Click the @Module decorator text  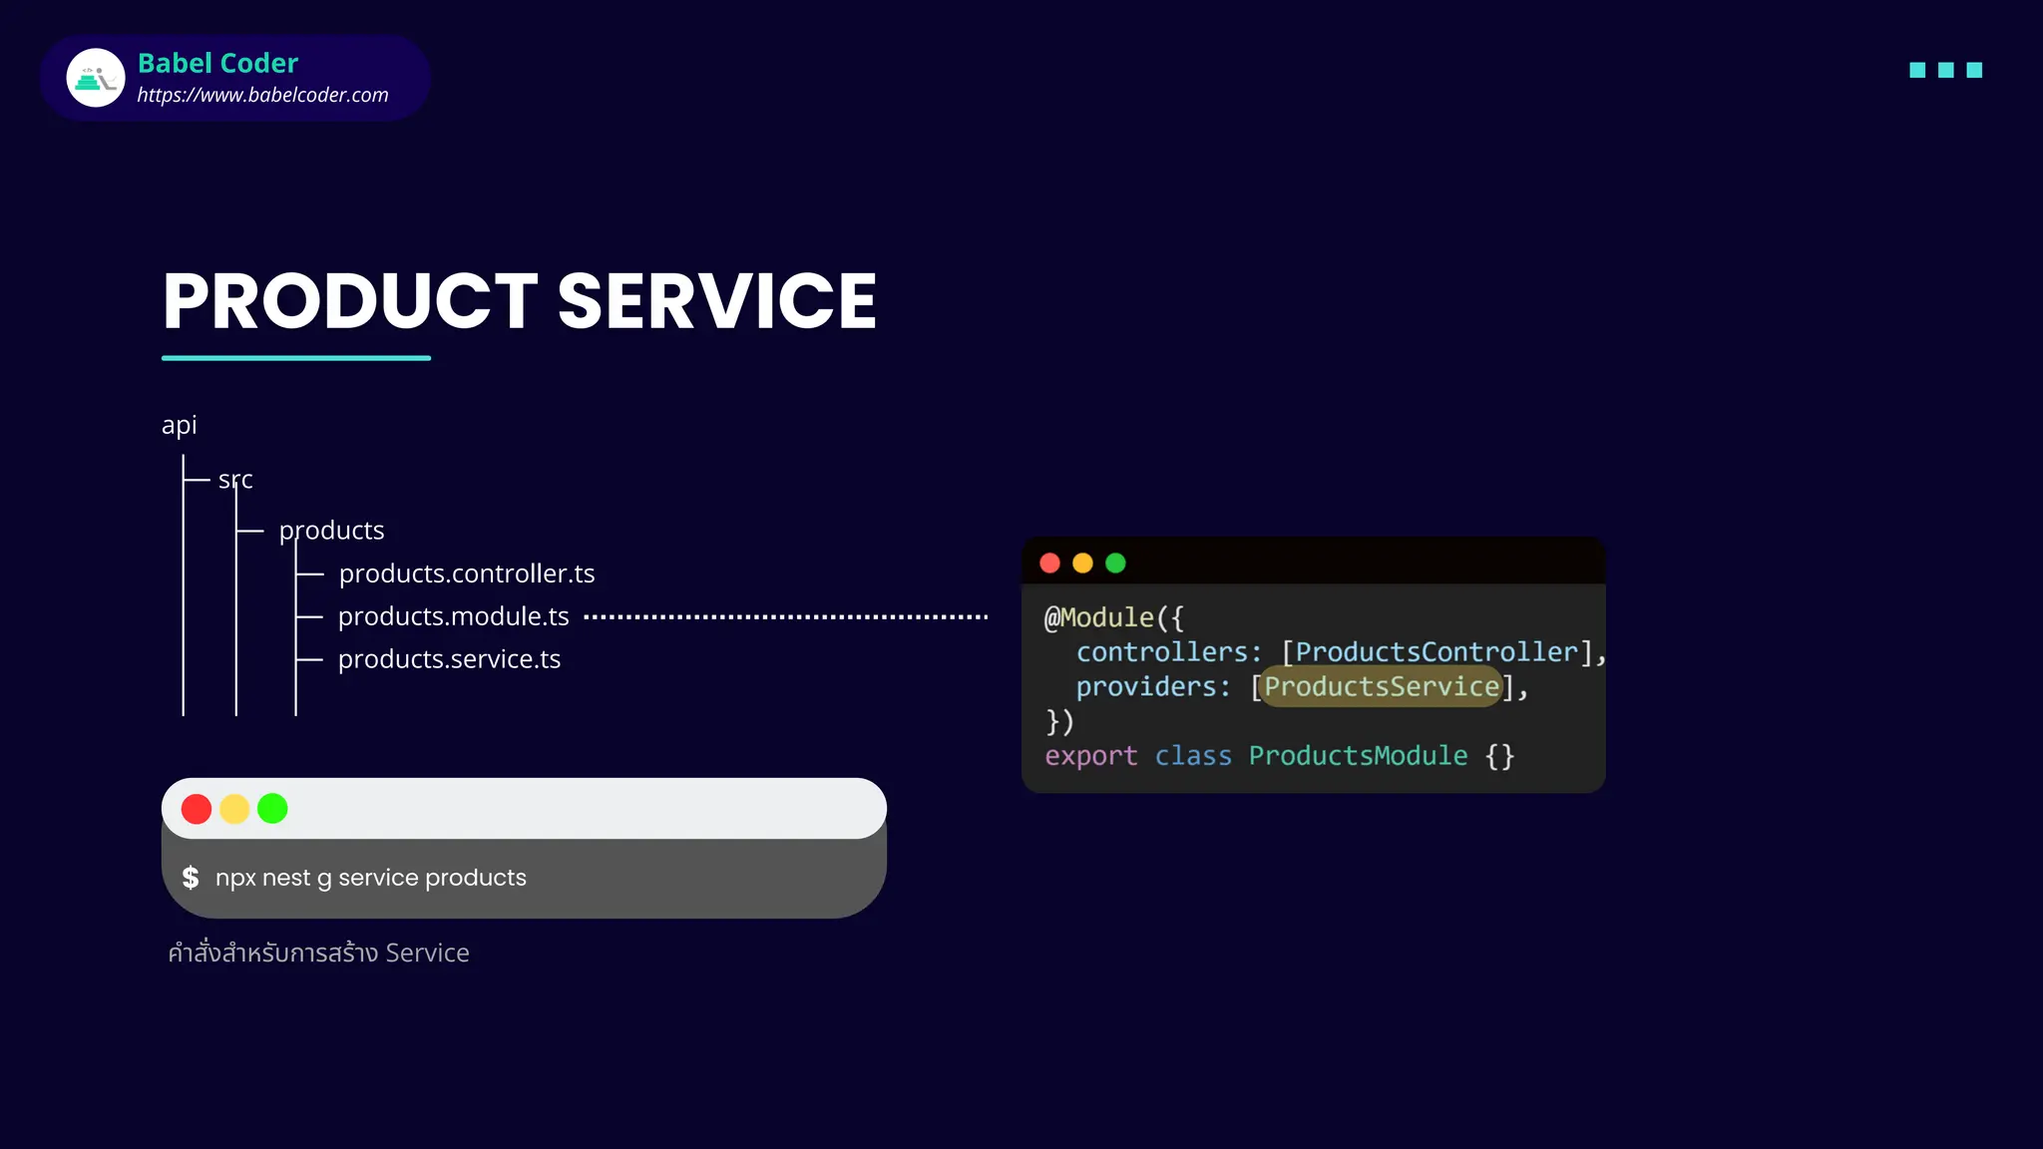(x=1099, y=617)
